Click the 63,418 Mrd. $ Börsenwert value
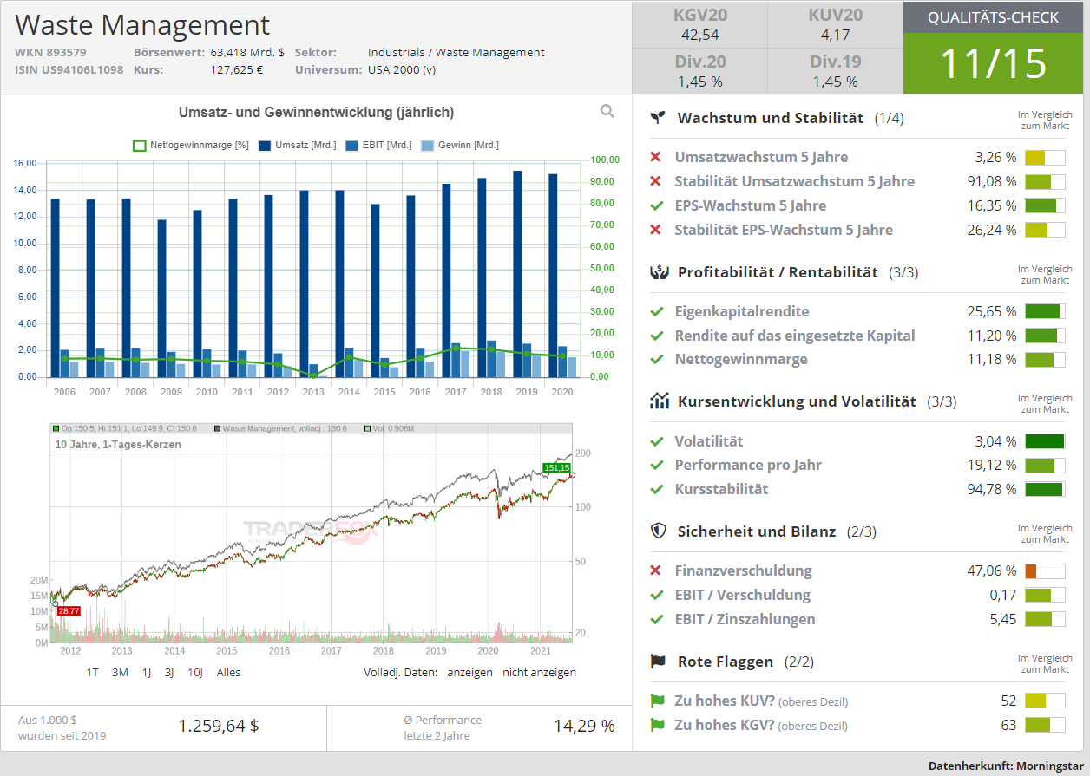The height and width of the screenshot is (776, 1090). (247, 52)
